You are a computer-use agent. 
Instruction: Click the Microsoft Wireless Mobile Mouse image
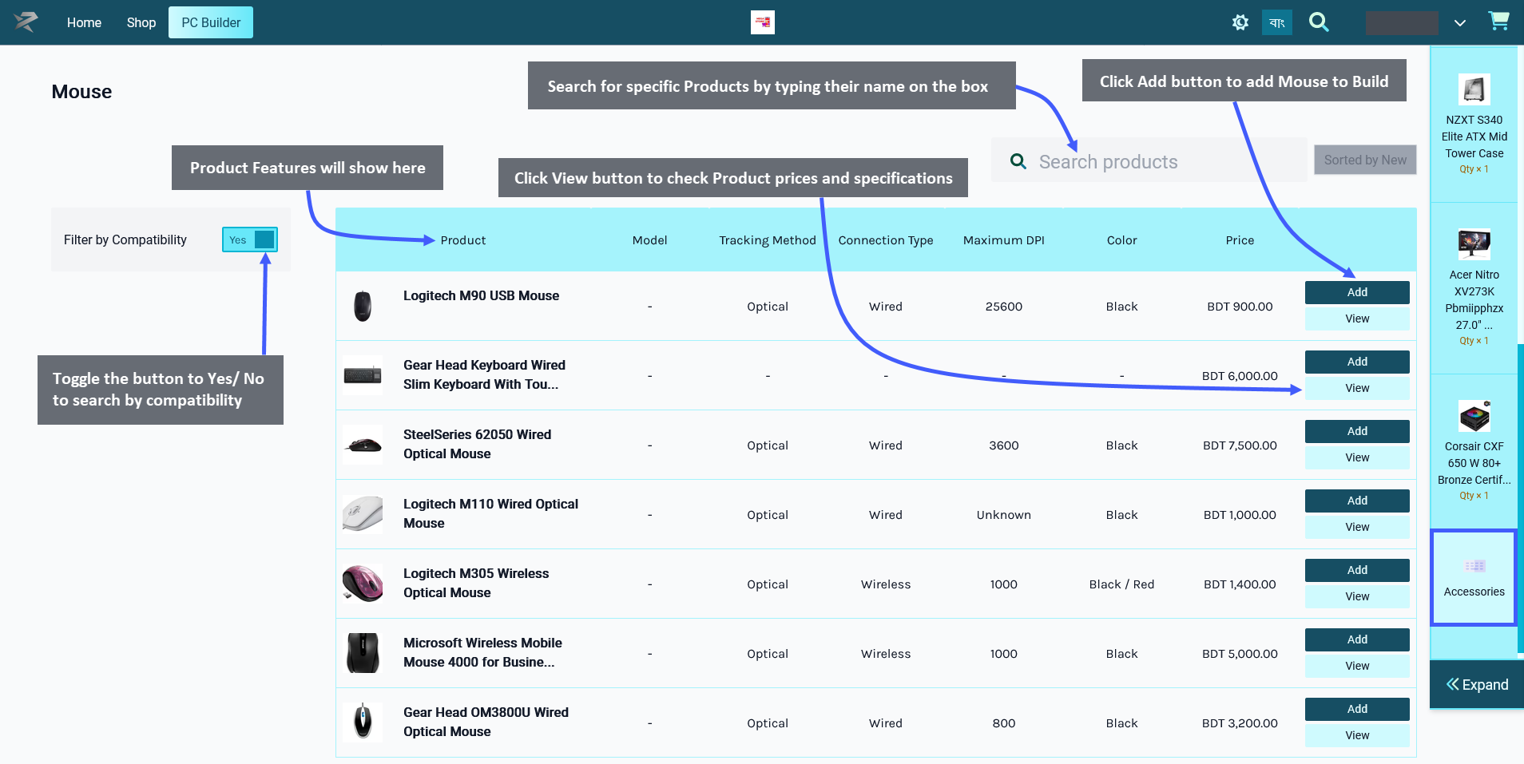tap(363, 653)
